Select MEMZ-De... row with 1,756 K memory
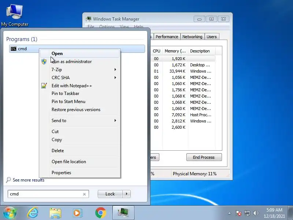The image size is (293, 220). coord(183,90)
